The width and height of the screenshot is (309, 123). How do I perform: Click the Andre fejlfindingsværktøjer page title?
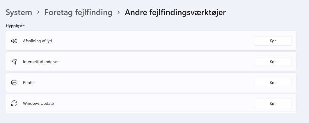click(x=175, y=12)
